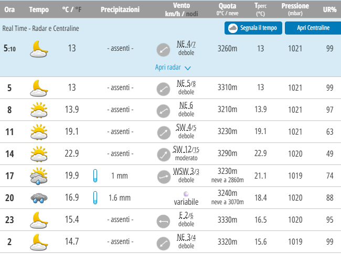Click the rain shower icon at hour 17
Image resolution: width=341 pixels, height=254 pixels.
click(x=39, y=176)
